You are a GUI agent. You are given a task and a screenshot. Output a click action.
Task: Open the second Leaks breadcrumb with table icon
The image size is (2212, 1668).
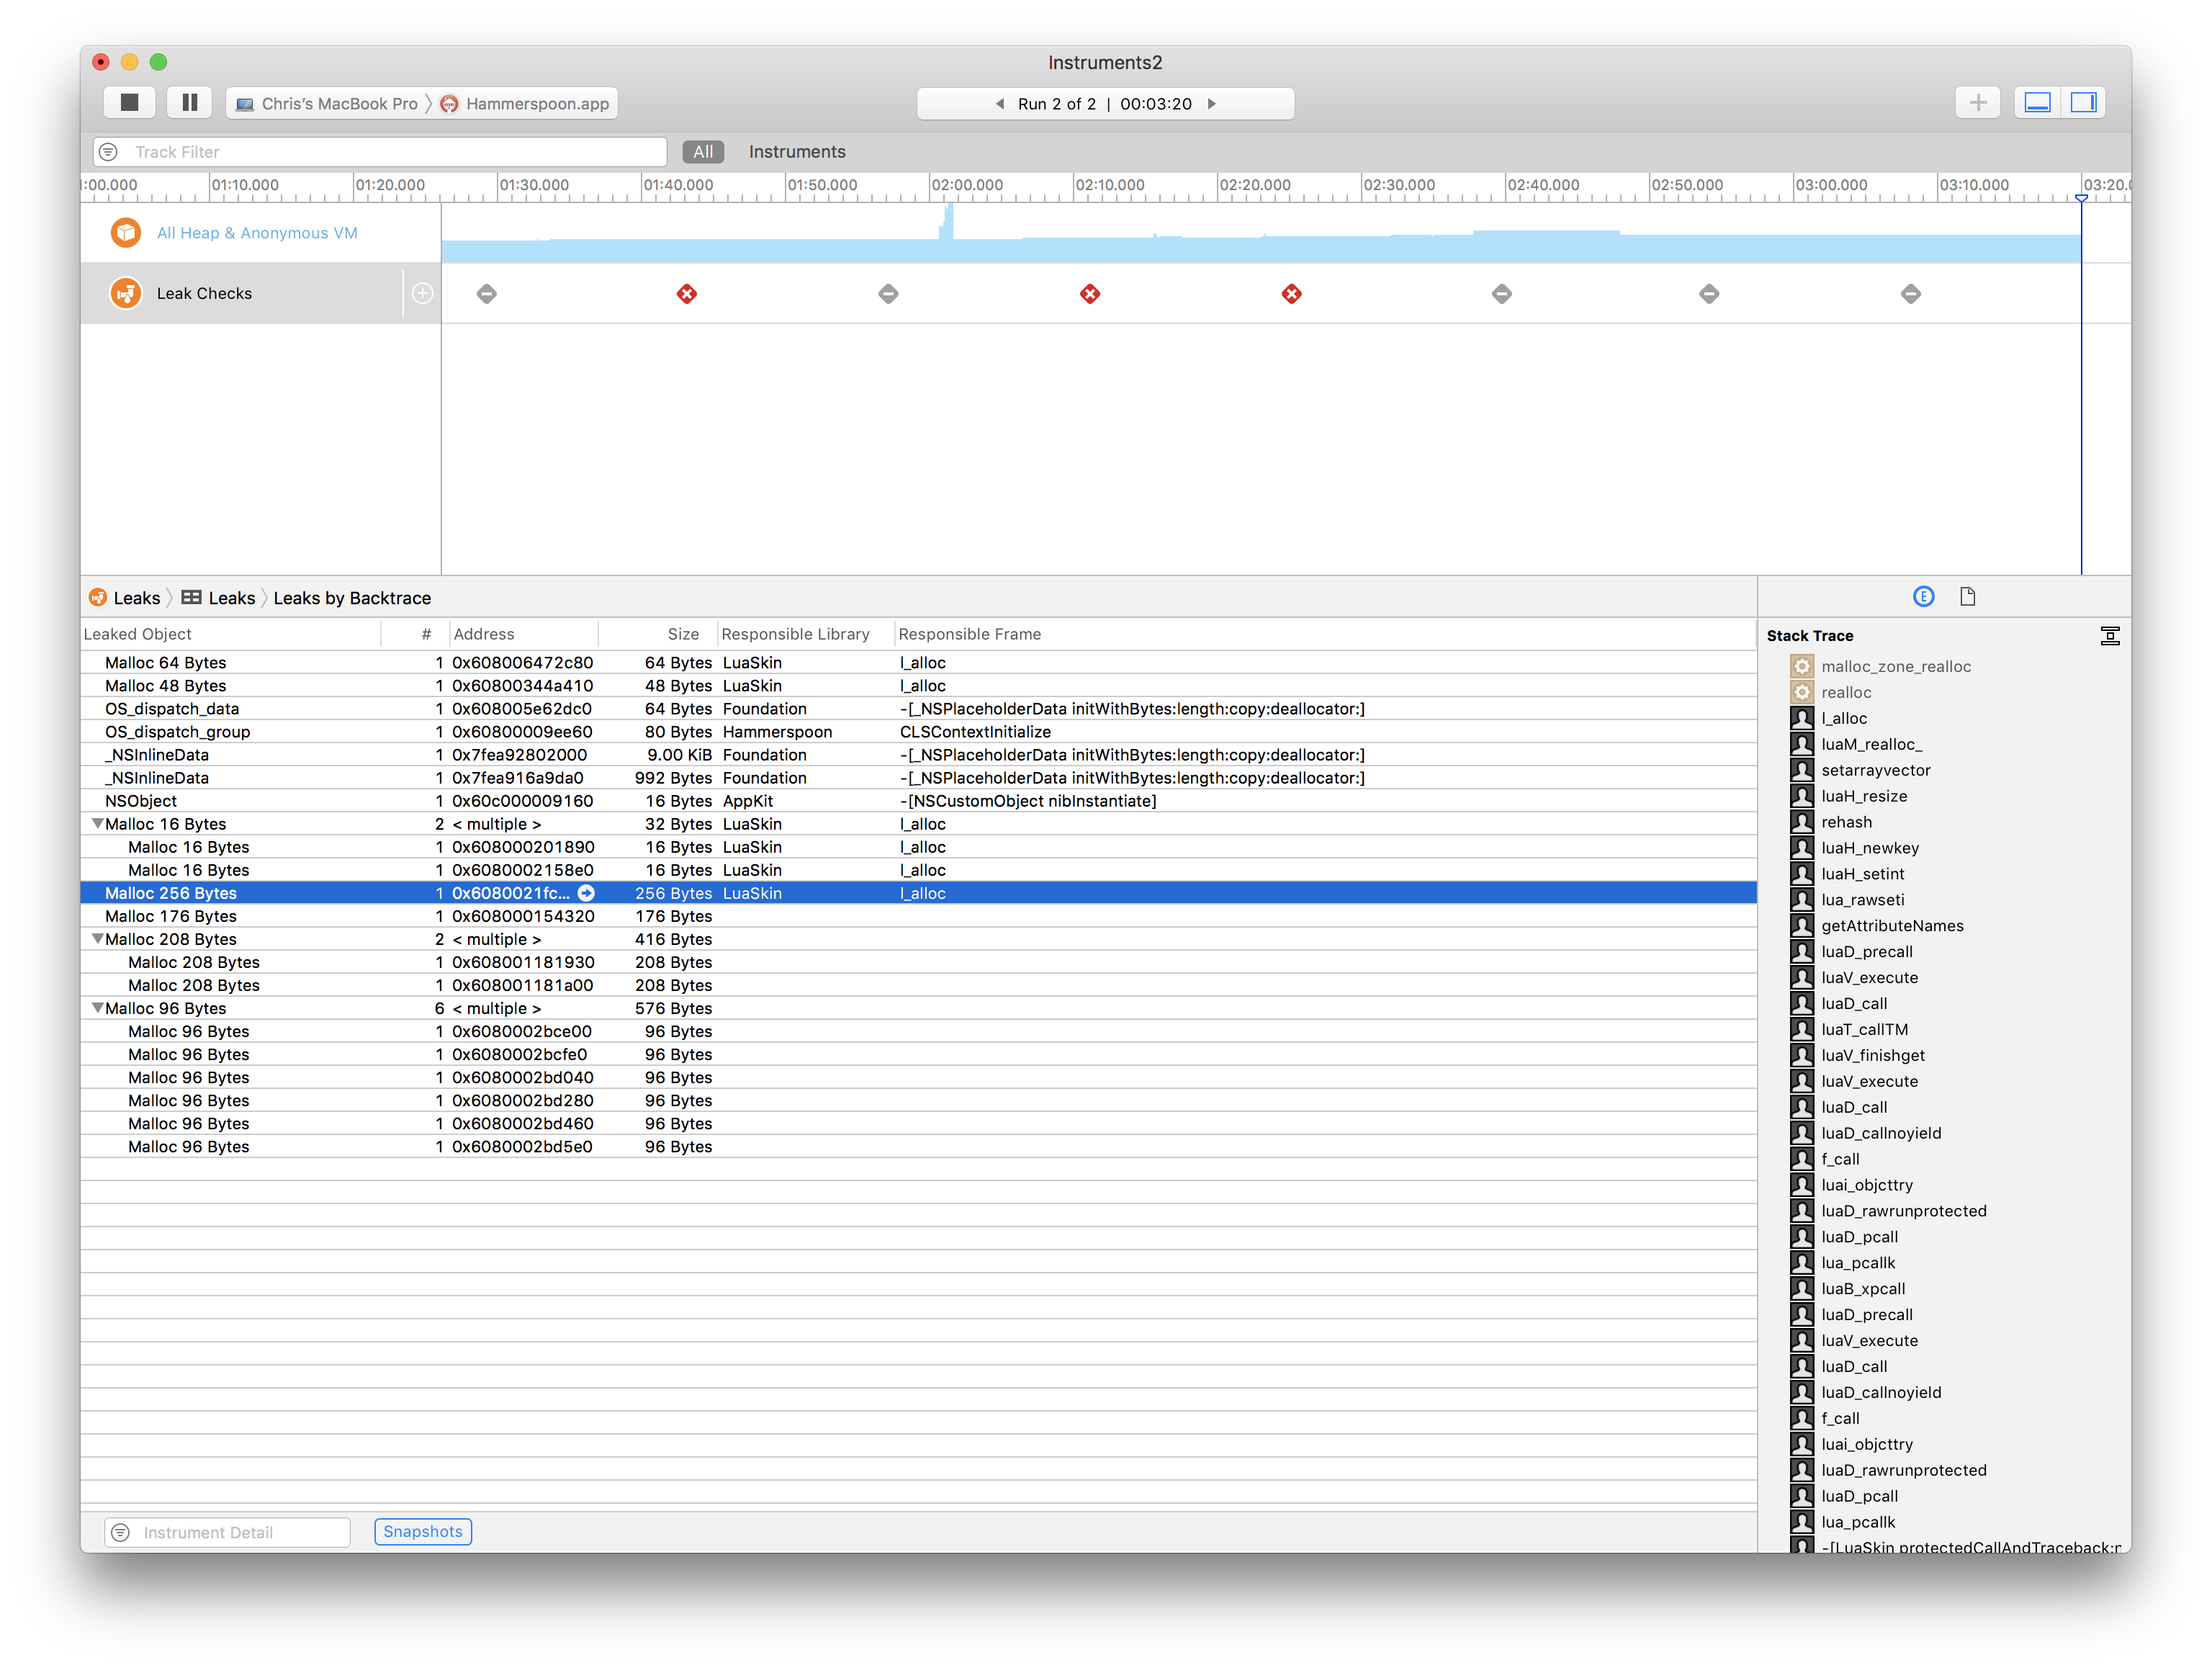click(219, 598)
